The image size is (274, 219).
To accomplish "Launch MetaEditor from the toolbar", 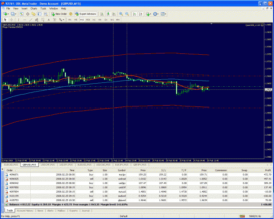I will pyautogui.click(x=71, y=14).
